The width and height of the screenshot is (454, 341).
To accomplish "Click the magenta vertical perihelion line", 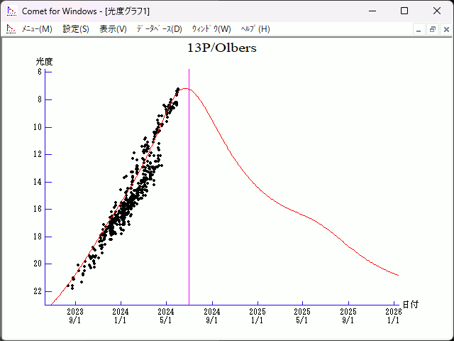I will coord(189,187).
